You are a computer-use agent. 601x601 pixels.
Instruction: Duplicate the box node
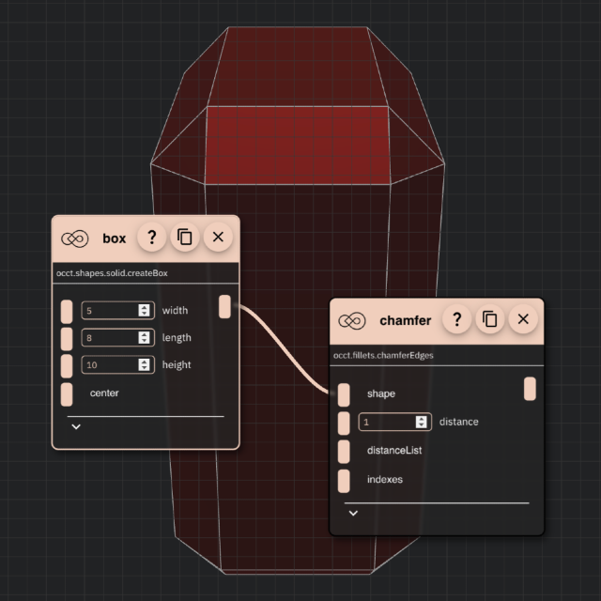[185, 238]
